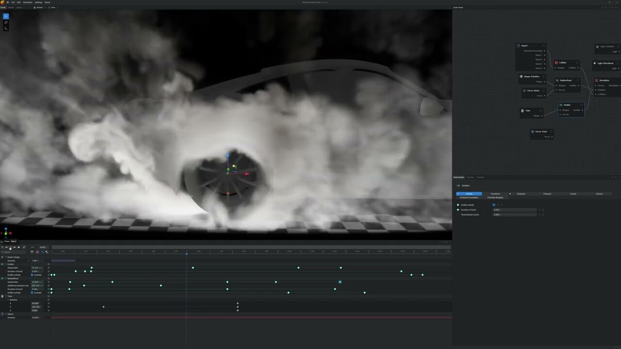Collapse the RubberRoad group in the timeline
This screenshot has width=621, height=349.
(x=6, y=278)
